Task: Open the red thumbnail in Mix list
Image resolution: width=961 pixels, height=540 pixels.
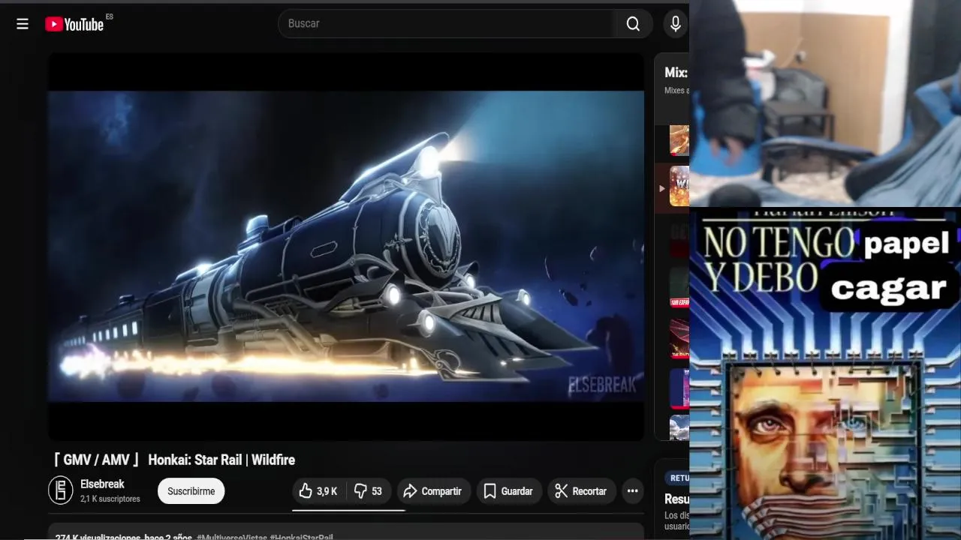Action: (679, 339)
